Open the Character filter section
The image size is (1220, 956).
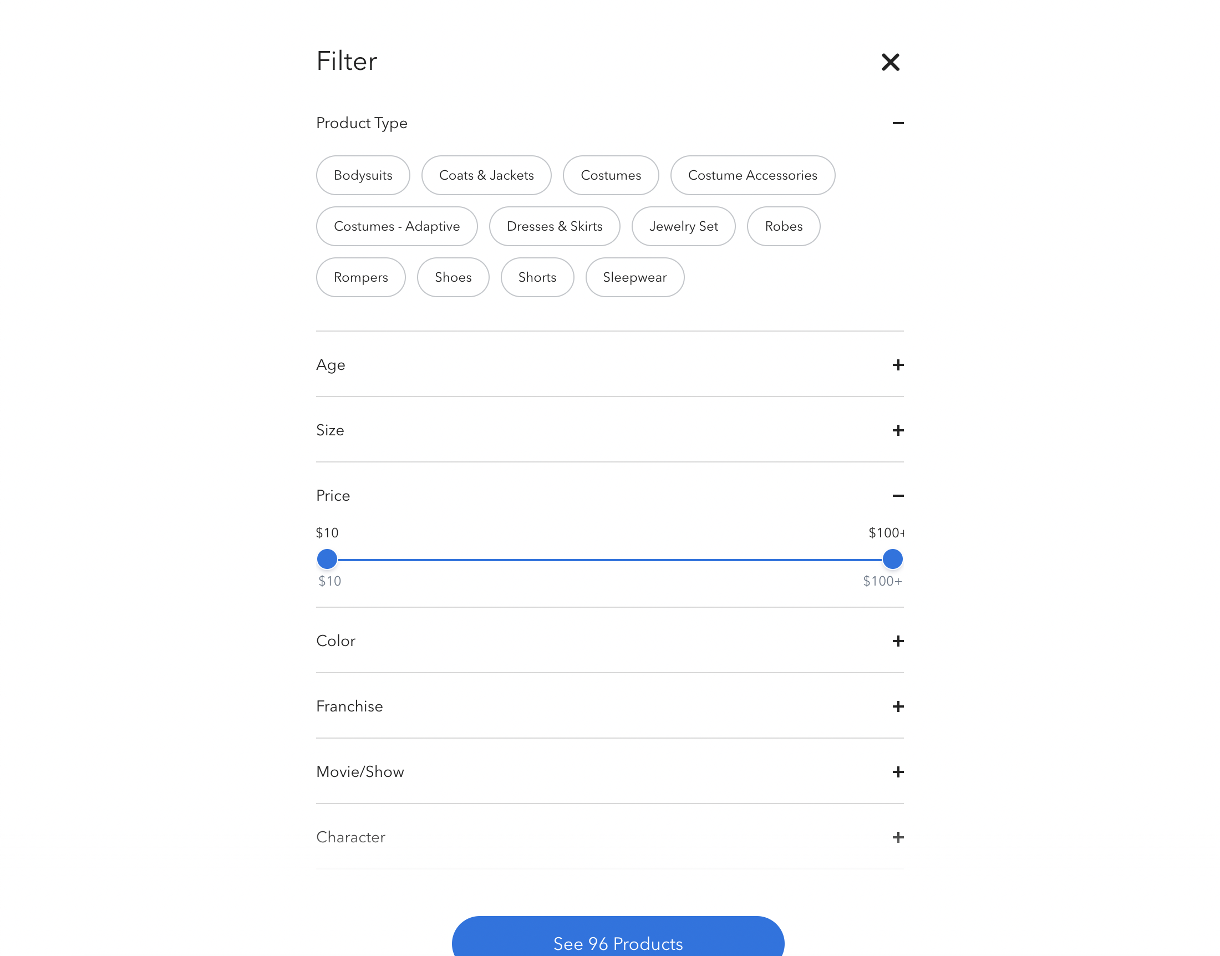(898, 837)
